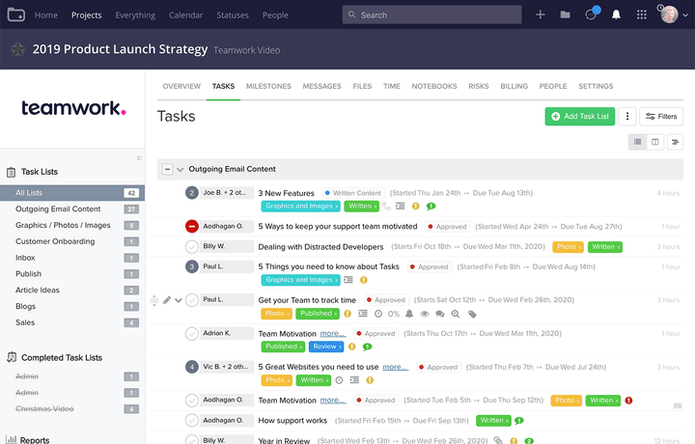695x444 pixels.
Task: Open the chat bubble icon with notification dot
Action: (592, 14)
